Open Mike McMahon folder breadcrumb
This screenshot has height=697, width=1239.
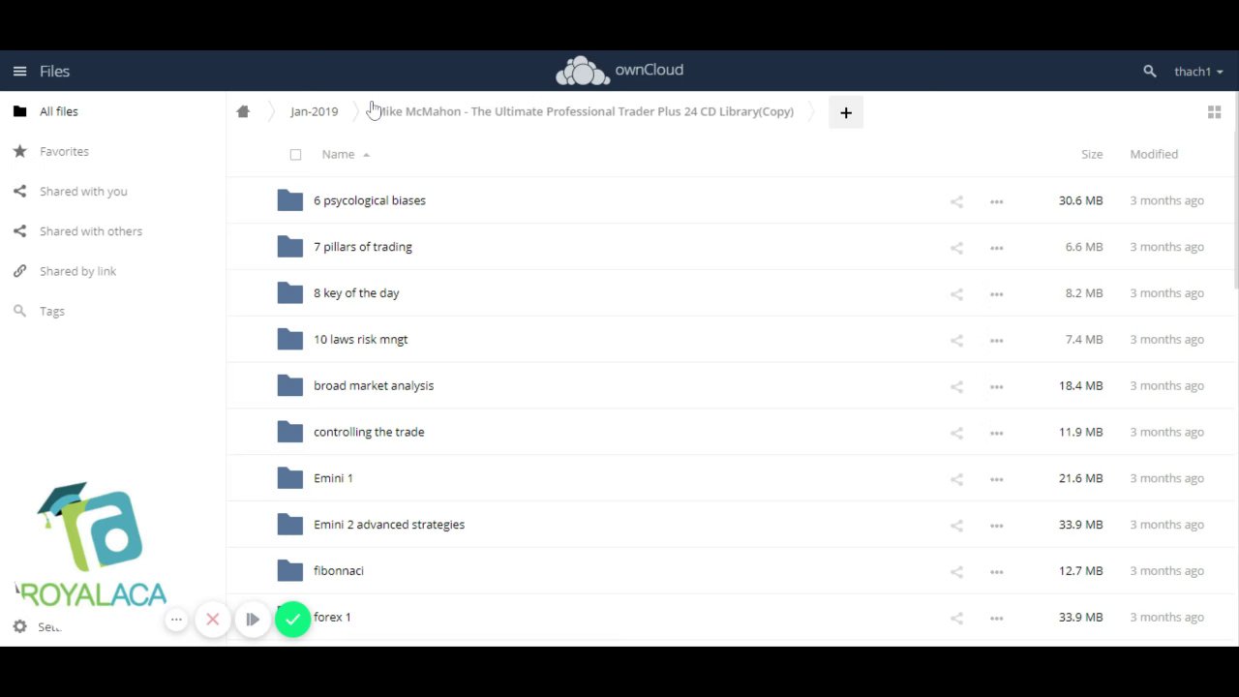click(586, 111)
